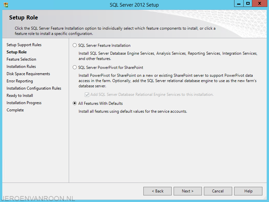Select SQL Server Feature Installation radio button
The width and height of the screenshot is (269, 202).
74,45
